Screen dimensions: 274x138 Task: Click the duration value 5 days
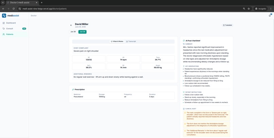tap(152, 97)
